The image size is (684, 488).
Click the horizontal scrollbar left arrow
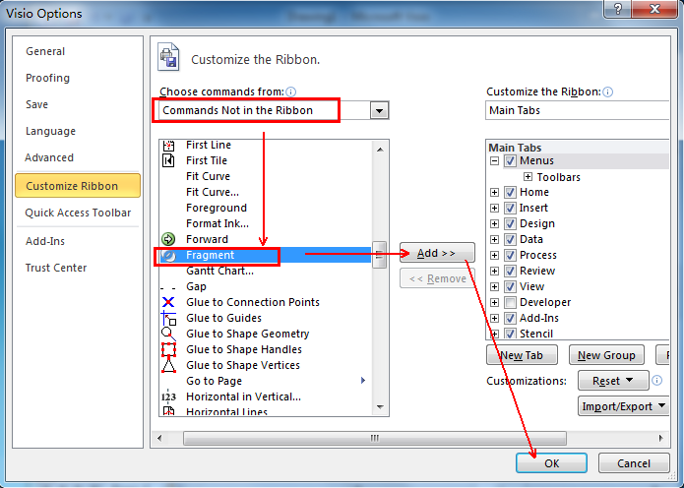159,438
